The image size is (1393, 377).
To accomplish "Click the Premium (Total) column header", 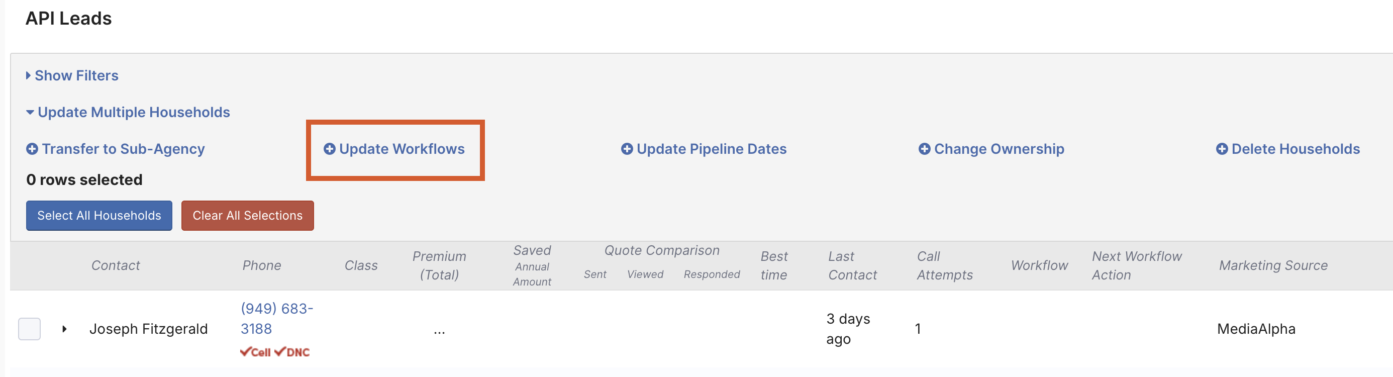I will (439, 265).
